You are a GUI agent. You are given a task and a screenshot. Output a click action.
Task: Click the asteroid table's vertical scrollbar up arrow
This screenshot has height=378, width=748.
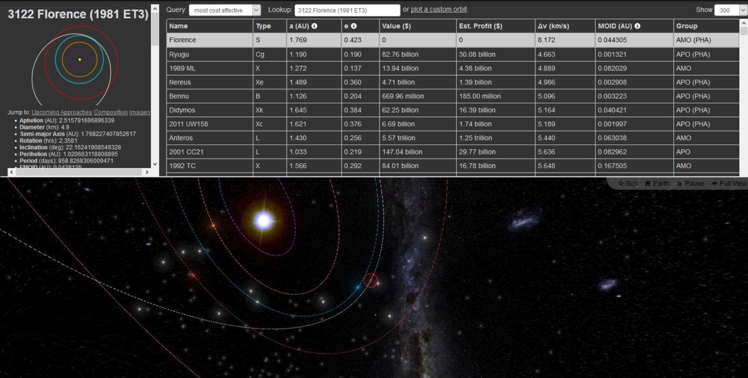point(744,23)
